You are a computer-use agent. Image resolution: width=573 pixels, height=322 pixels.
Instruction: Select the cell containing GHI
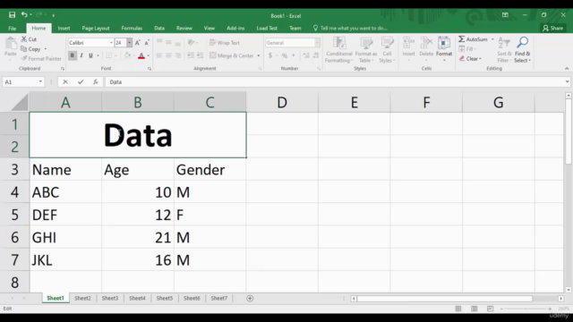point(65,238)
